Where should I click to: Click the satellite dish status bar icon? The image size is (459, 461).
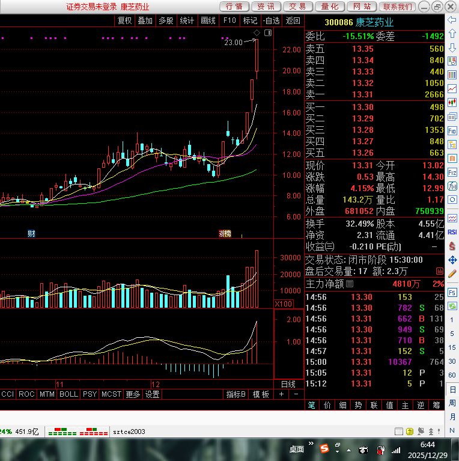421,432
